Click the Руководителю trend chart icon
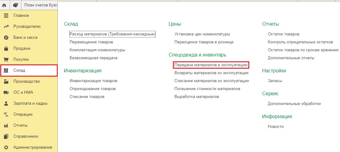 click(x=6, y=27)
